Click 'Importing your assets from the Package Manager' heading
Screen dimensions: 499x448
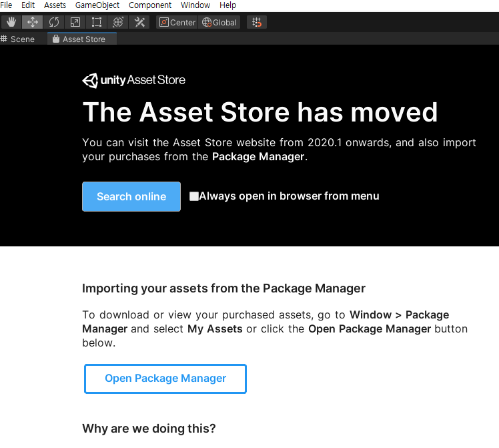coord(223,288)
